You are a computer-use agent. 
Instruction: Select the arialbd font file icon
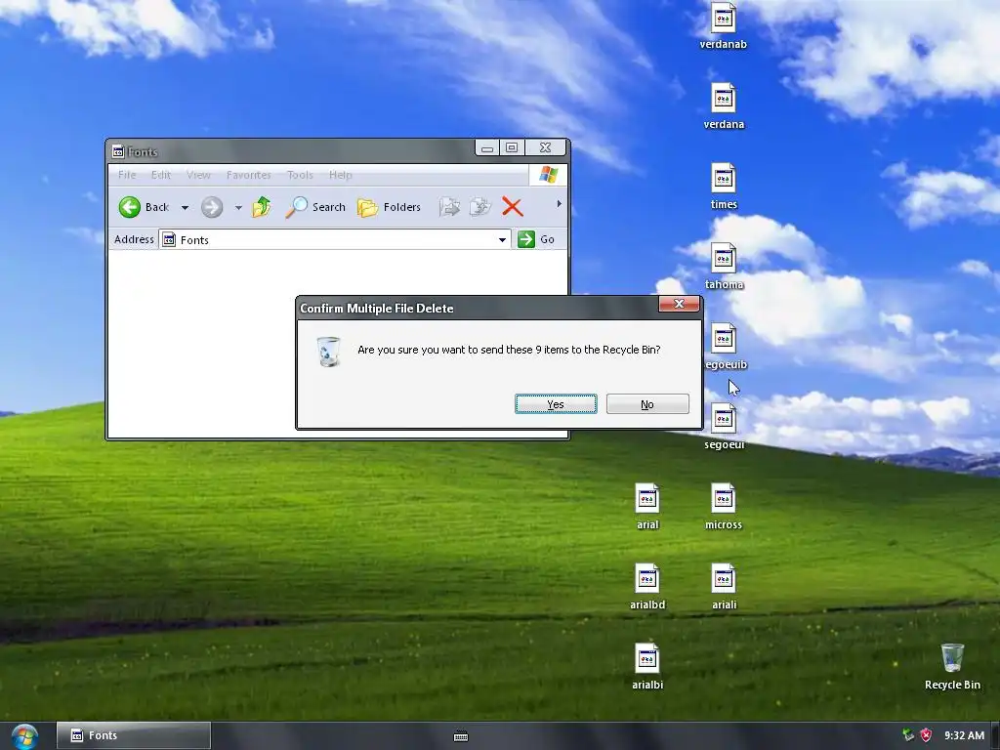point(647,579)
